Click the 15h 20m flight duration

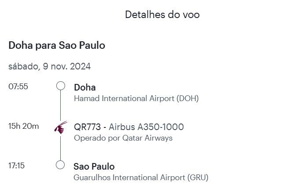(x=24, y=127)
